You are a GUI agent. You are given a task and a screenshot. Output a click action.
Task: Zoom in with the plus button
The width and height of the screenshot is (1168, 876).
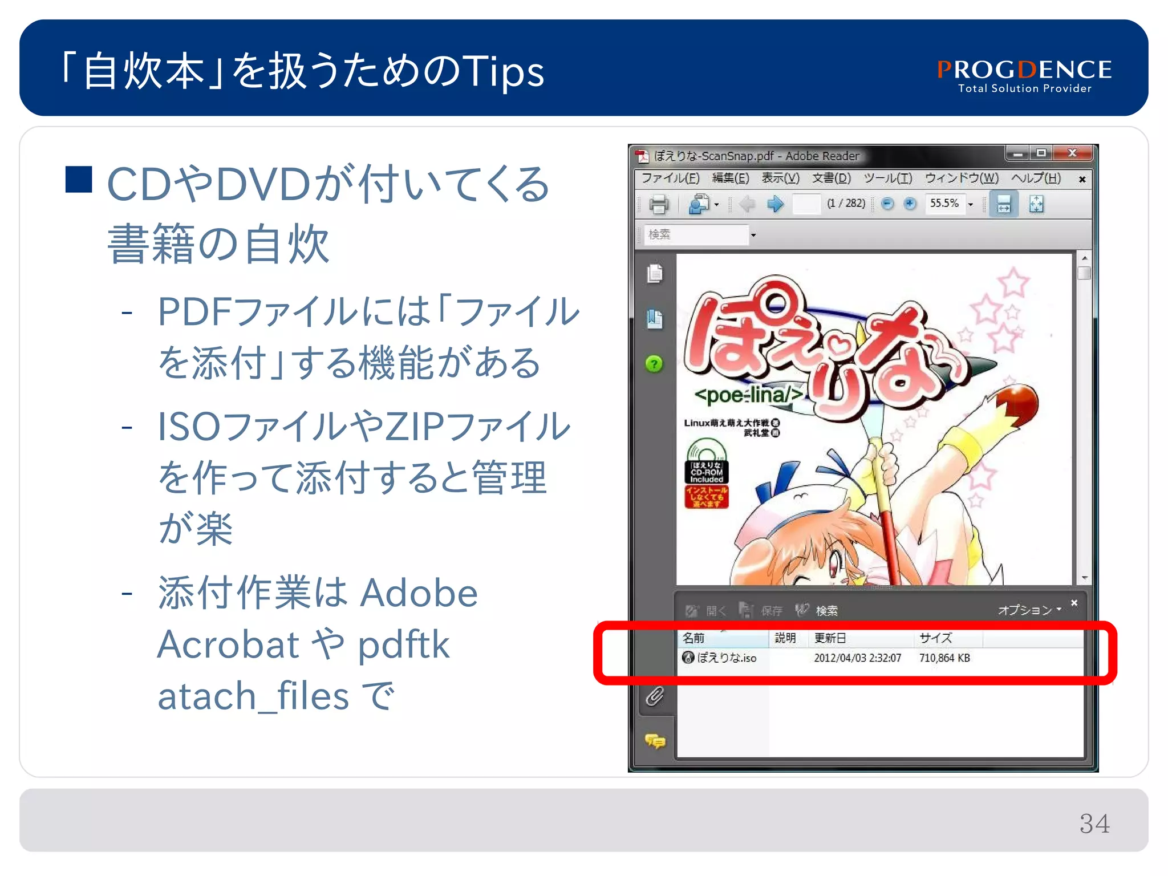click(910, 204)
